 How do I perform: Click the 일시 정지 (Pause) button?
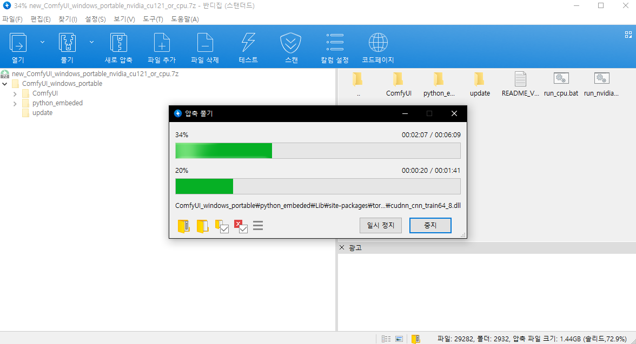coord(381,225)
